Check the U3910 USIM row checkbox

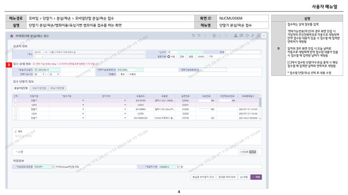pyautogui.click(x=16, y=105)
